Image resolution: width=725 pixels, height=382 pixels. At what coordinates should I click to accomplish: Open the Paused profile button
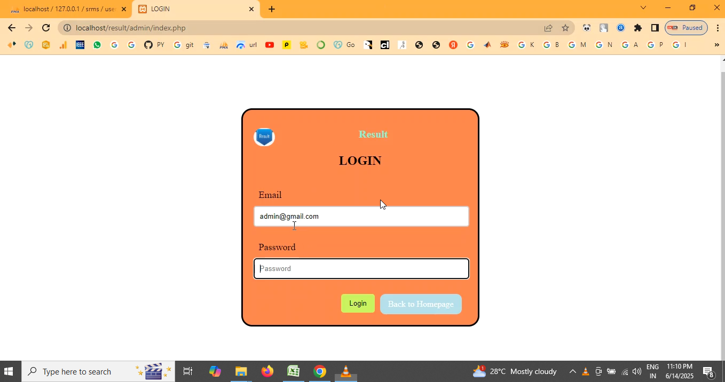pos(686,28)
